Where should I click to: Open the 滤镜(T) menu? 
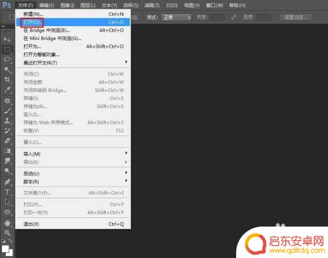pos(152,5)
